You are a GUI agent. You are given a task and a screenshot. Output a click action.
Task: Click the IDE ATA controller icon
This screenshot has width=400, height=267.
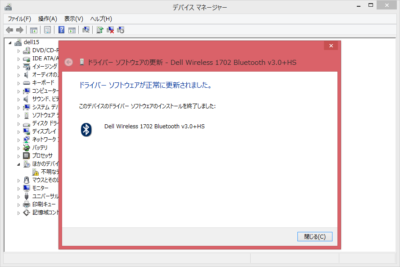click(27, 59)
